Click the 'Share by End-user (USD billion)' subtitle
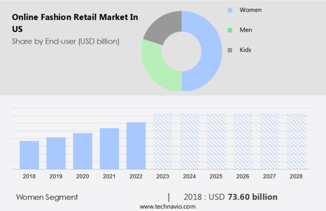 (66, 42)
